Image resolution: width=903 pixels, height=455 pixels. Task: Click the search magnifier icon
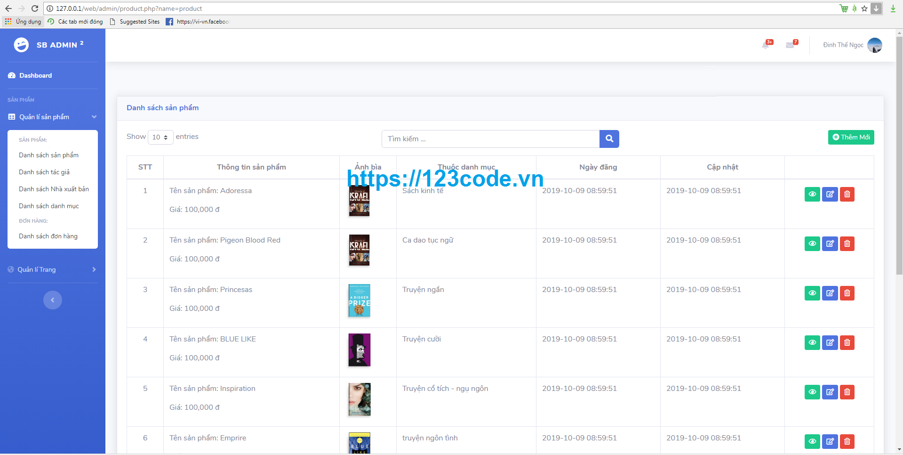(609, 138)
